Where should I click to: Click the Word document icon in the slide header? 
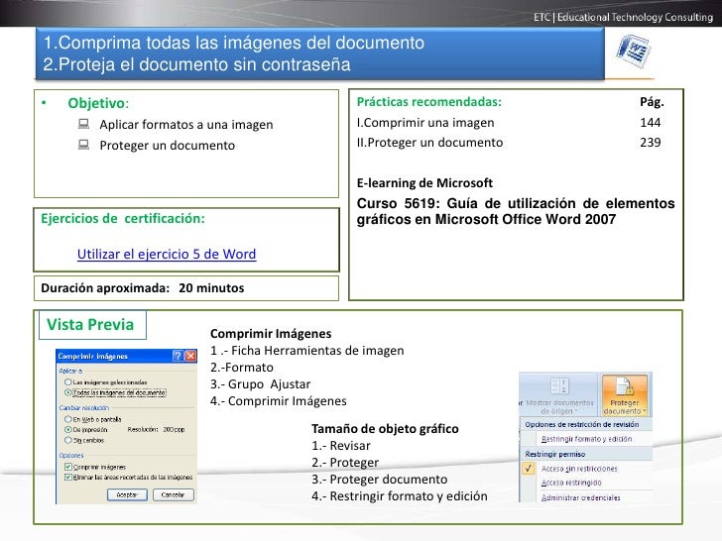point(634,52)
